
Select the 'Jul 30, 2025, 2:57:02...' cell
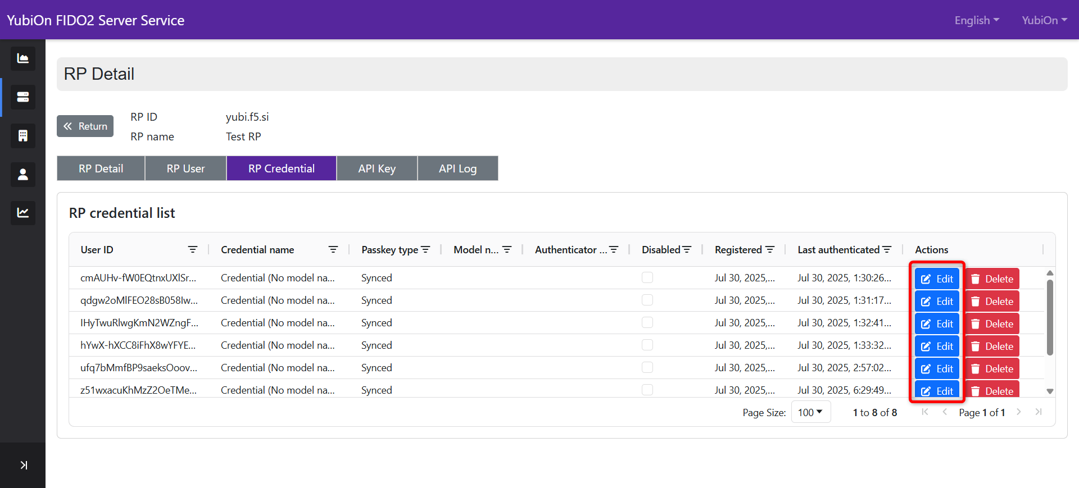point(844,368)
